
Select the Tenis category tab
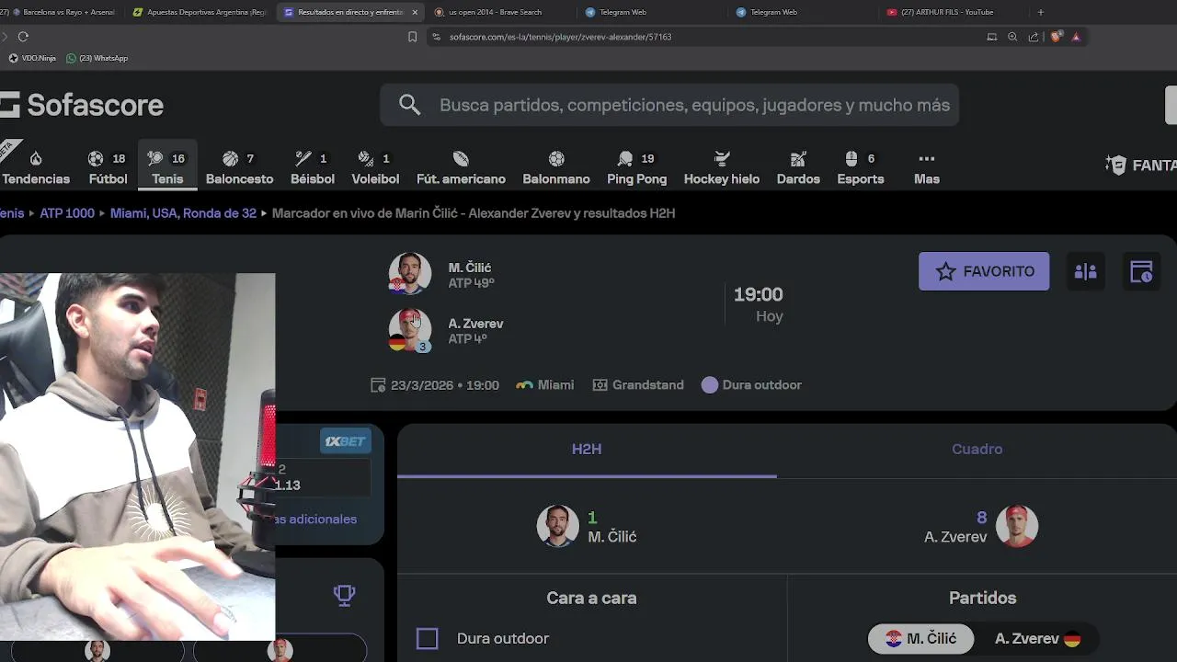(167, 168)
